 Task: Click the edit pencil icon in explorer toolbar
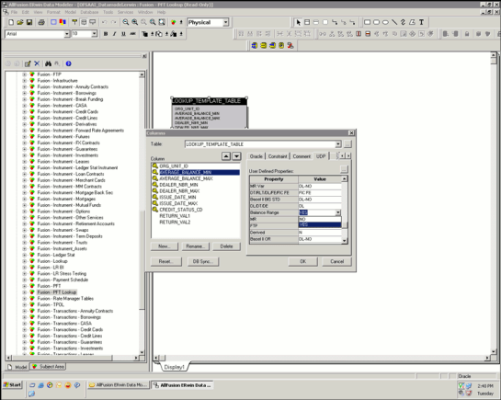pos(28,63)
